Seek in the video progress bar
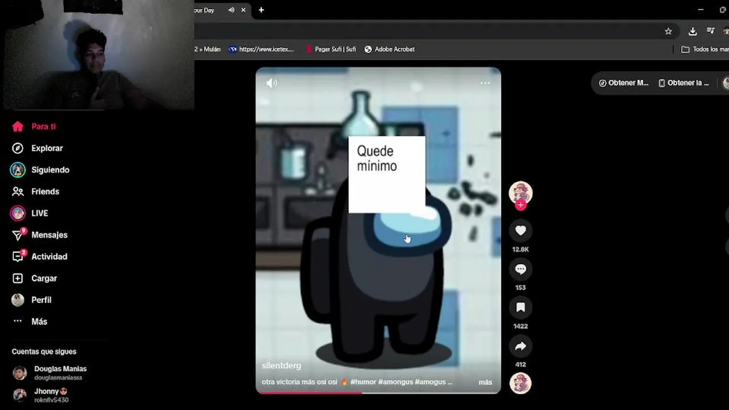The height and width of the screenshot is (410, 729). coord(378,392)
